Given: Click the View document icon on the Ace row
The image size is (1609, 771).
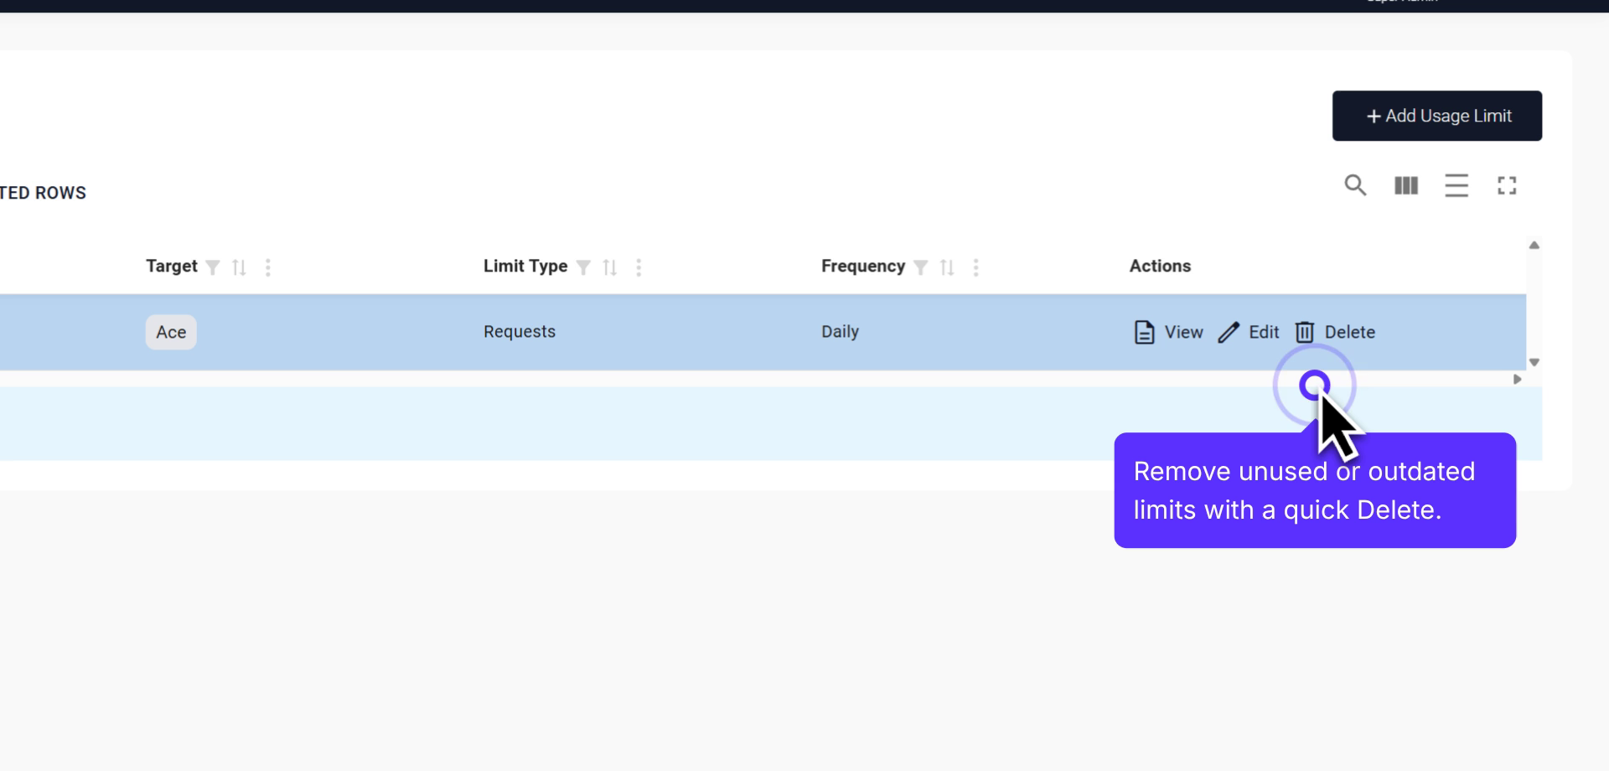Looking at the screenshot, I should click(x=1143, y=332).
